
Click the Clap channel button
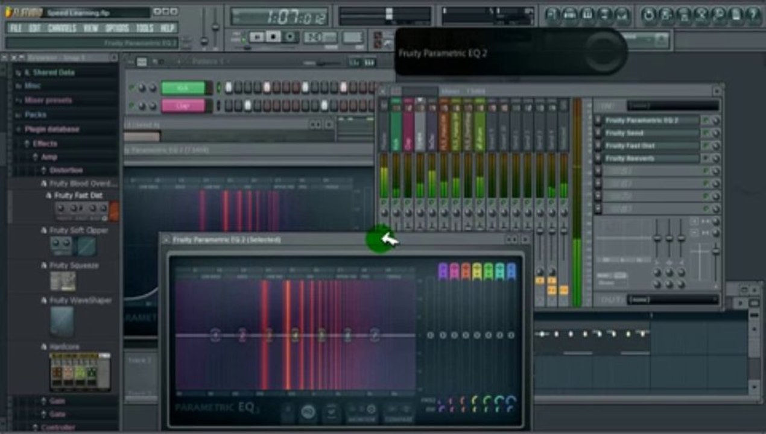pyautogui.click(x=183, y=105)
